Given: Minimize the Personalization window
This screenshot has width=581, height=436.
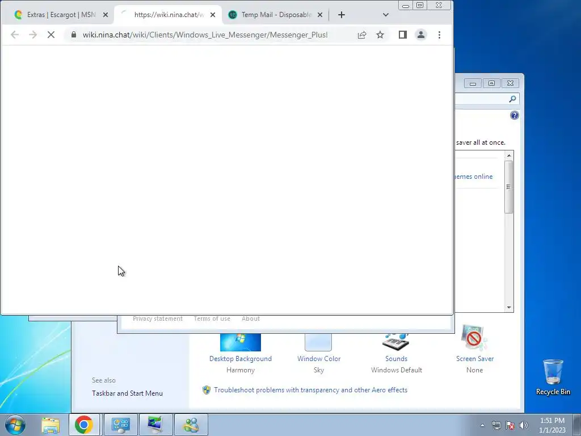Looking at the screenshot, I should click(473, 83).
